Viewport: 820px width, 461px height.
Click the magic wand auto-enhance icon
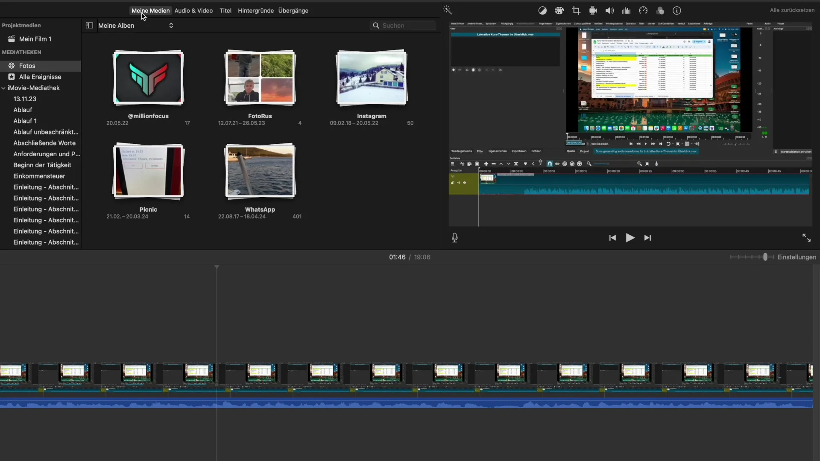click(x=447, y=10)
